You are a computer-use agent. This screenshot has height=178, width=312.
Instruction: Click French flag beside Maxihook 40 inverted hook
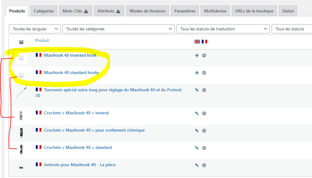39,55
